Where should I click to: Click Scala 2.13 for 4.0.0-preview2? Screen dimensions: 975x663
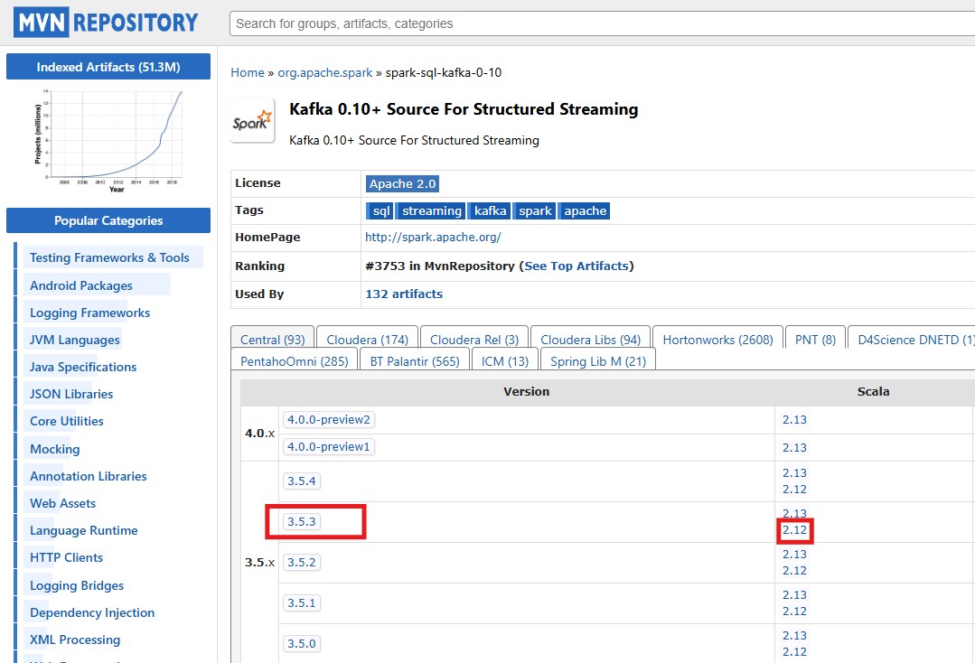794,419
